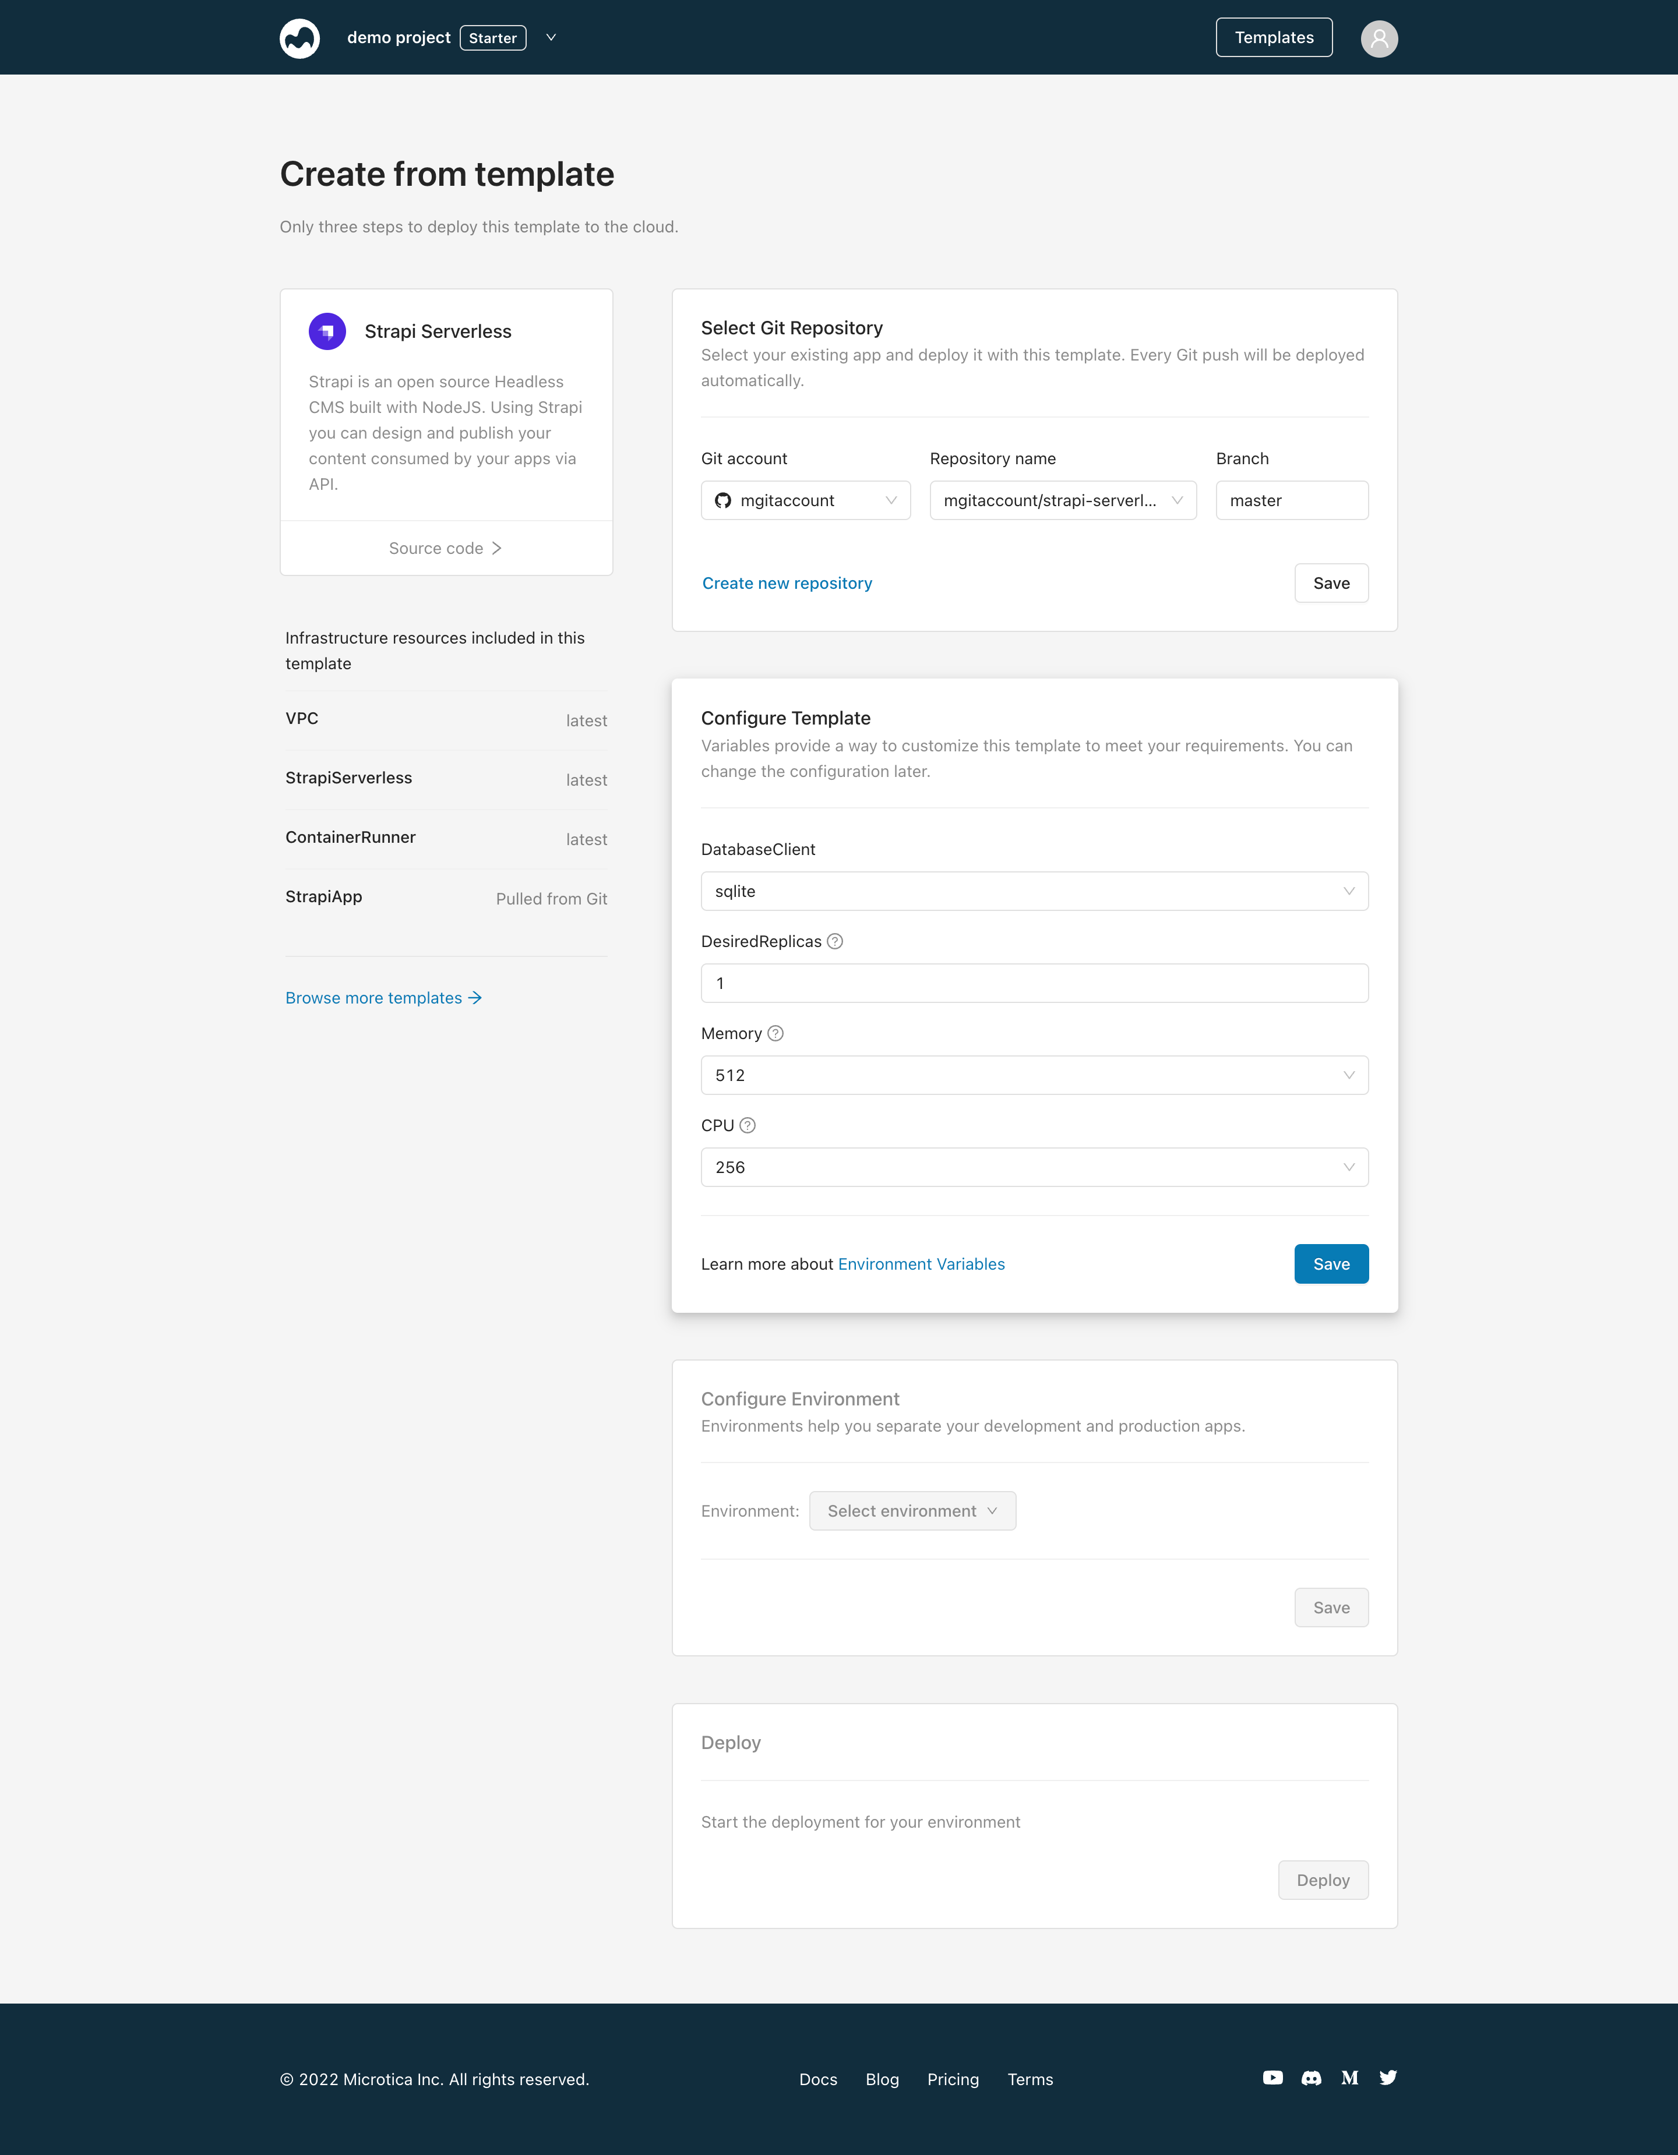The image size is (1678, 2155).
Task: Open the Environment Variables link
Action: click(922, 1264)
